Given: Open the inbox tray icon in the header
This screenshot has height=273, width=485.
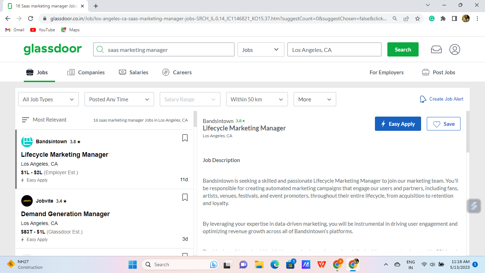Looking at the screenshot, I should click(436, 49).
